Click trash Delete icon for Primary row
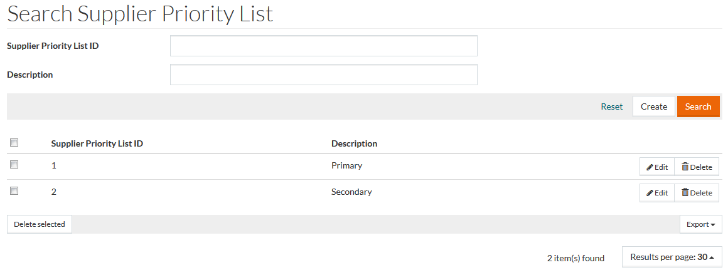The image size is (728, 270). coord(685,167)
